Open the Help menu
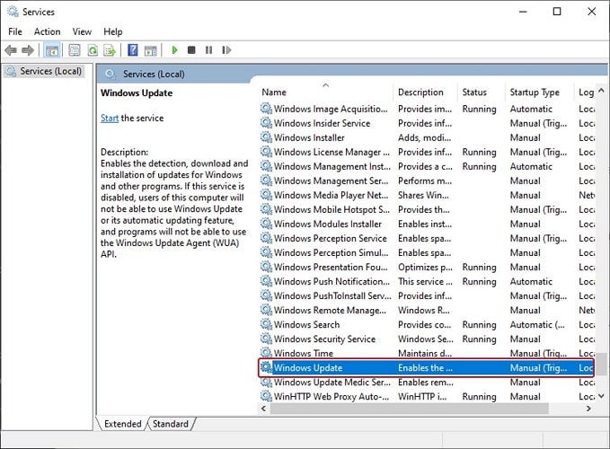The image size is (610, 449). coord(113,31)
